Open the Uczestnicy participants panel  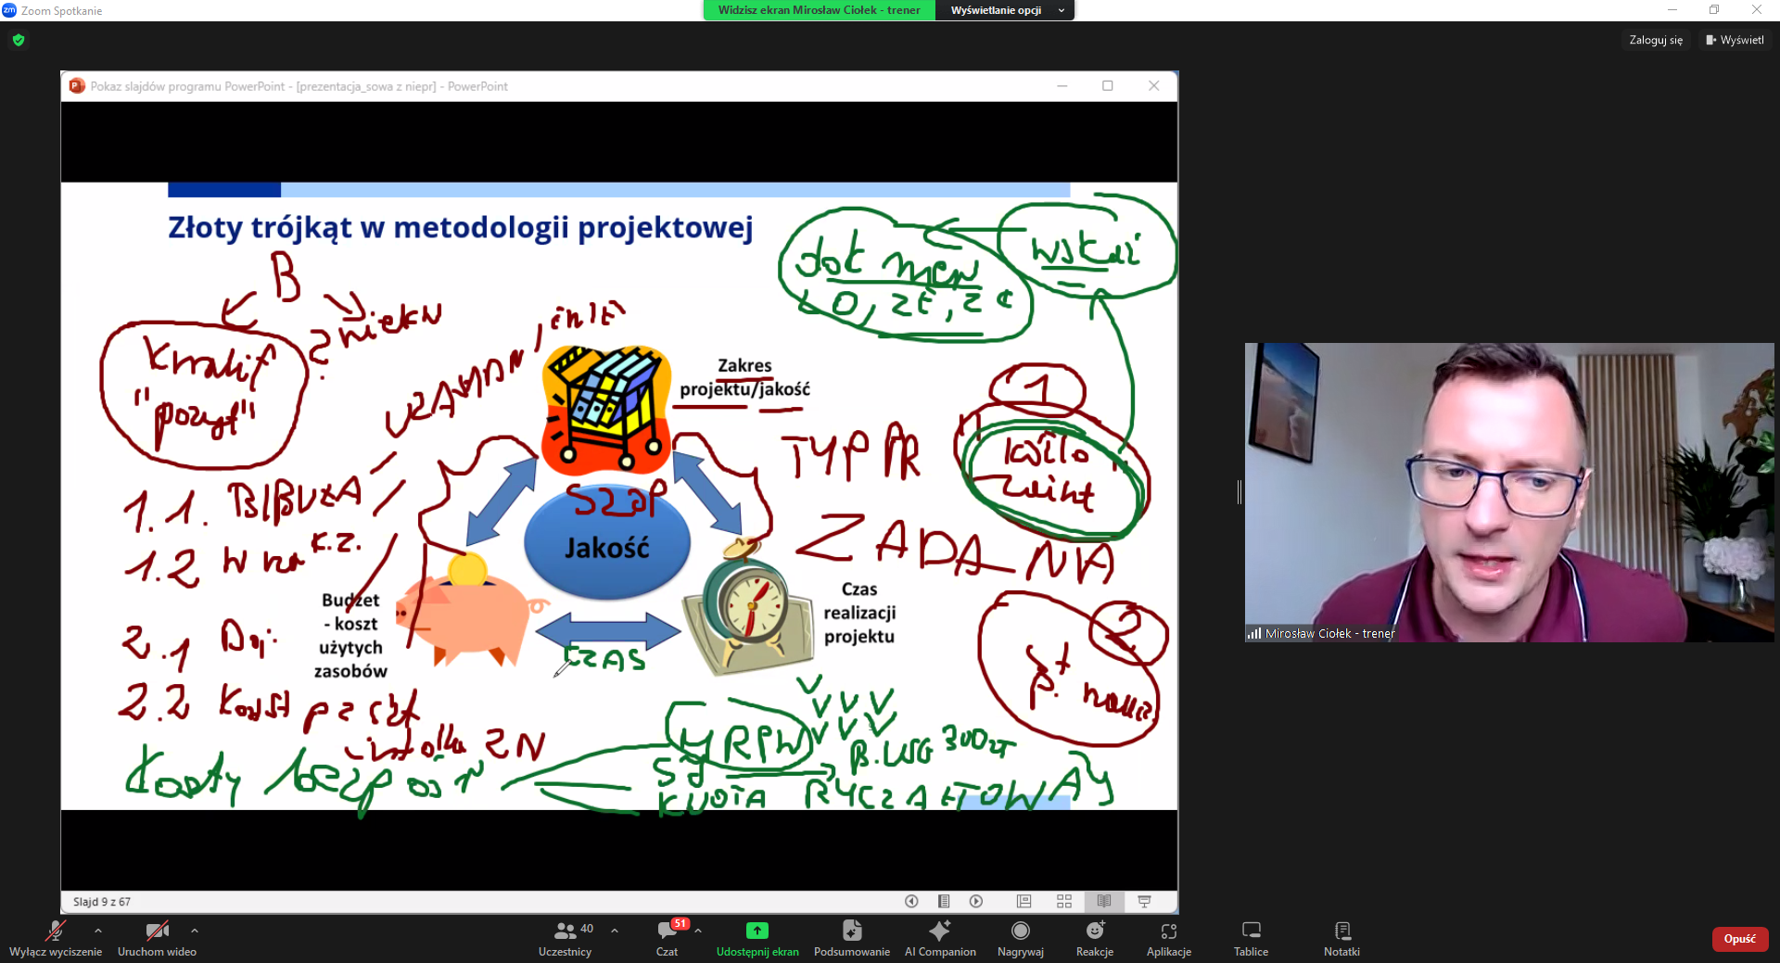pos(565,937)
